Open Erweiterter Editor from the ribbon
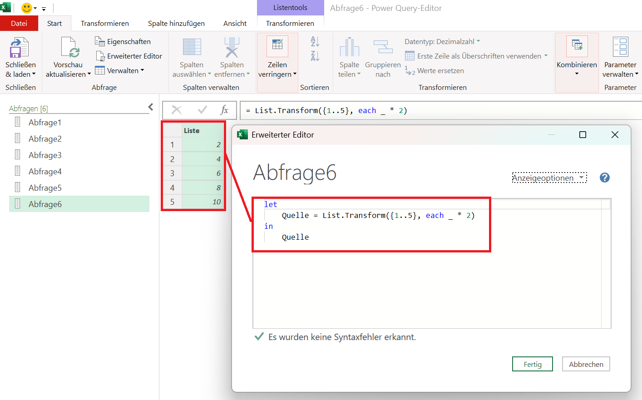The width and height of the screenshot is (642, 400). [129, 56]
